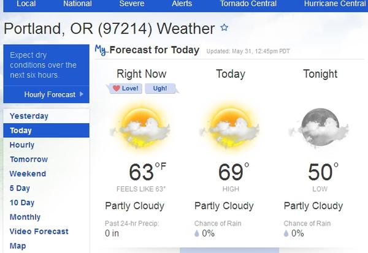Open the Monthly forecast link
368x253 pixels.
click(25, 217)
